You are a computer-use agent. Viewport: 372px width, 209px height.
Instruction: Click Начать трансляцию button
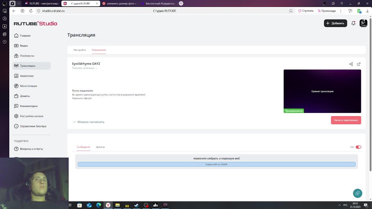[x=346, y=120]
